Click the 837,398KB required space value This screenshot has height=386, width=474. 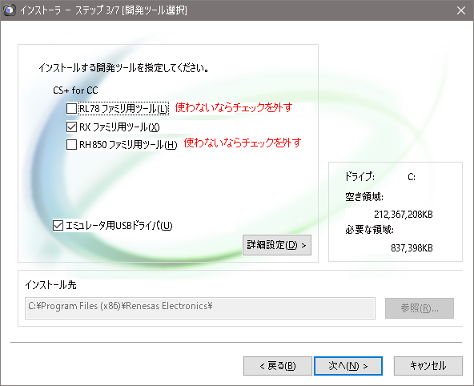point(412,248)
